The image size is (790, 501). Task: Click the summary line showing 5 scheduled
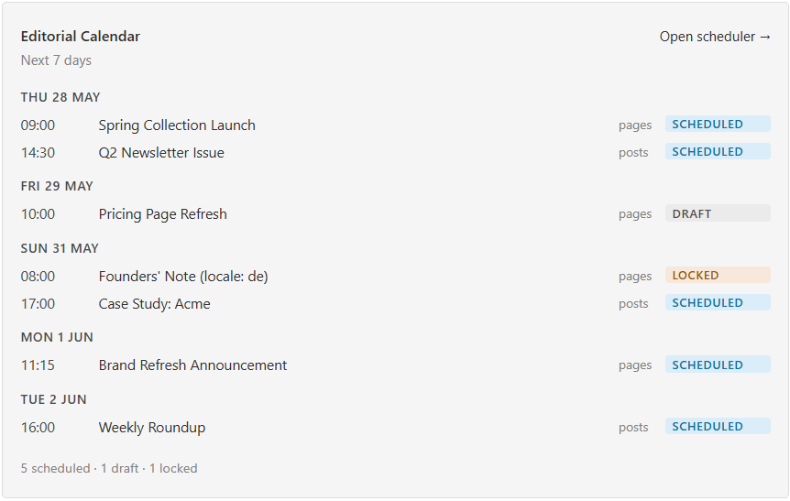click(109, 468)
